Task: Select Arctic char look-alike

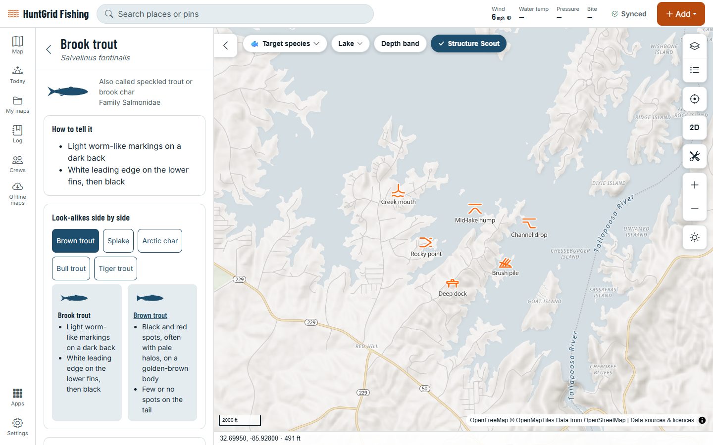Action: coord(160,241)
